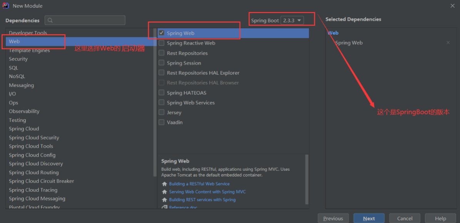Screen dimensions: 460x223
Task: Click home icon beside Building REST services
Action: coord(164,200)
